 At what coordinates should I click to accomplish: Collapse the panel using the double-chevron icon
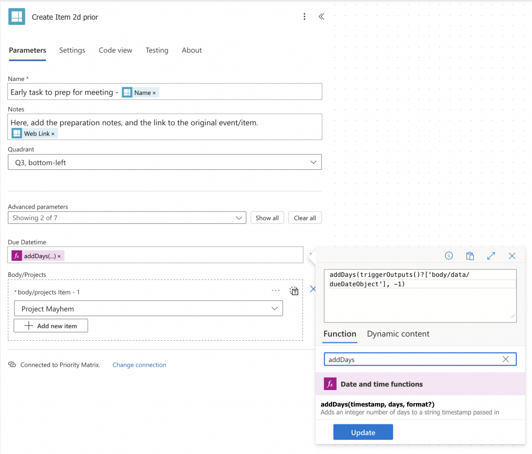click(321, 17)
